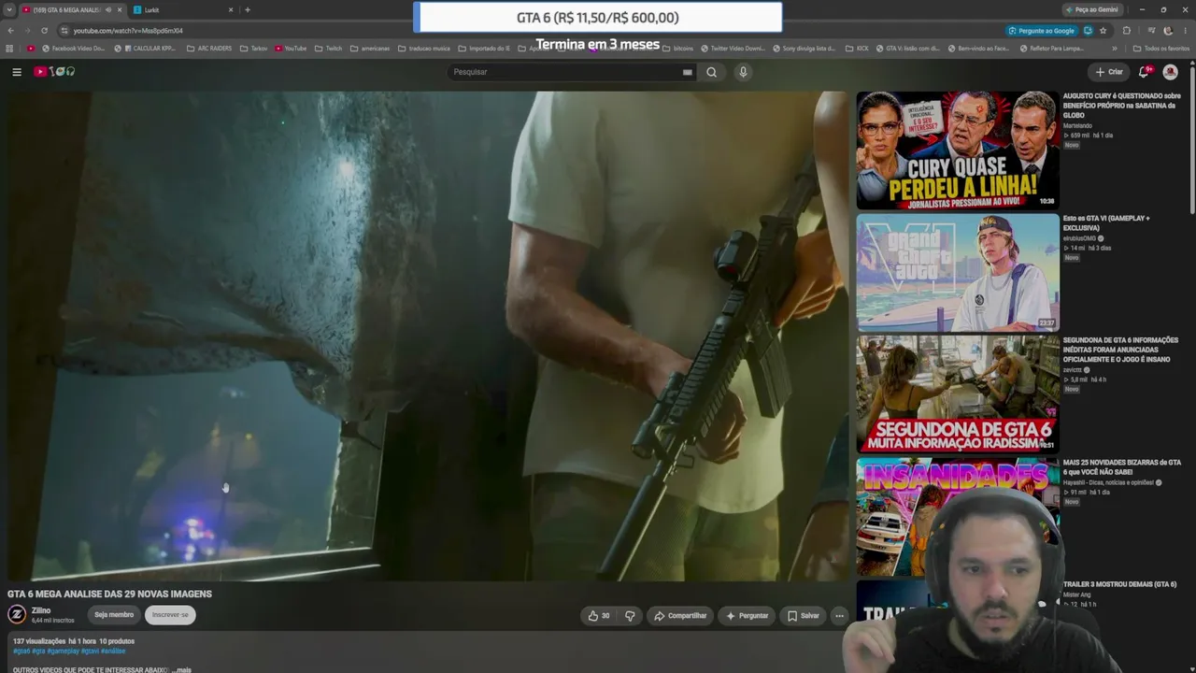Switch to the Lurkit tab

(183, 9)
